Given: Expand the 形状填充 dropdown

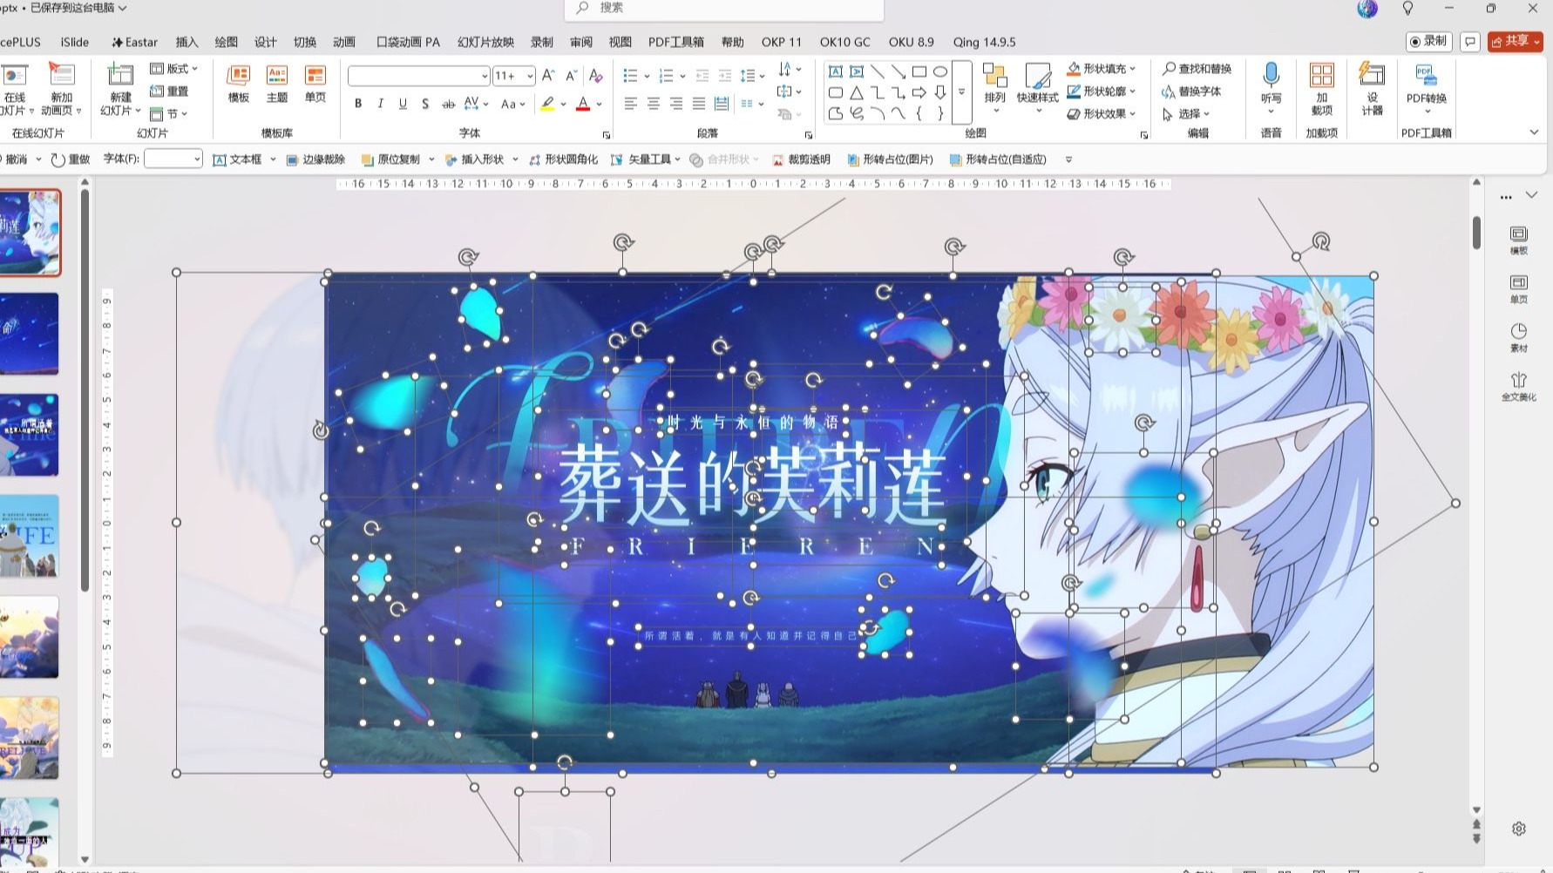Looking at the screenshot, I should [x=1132, y=69].
